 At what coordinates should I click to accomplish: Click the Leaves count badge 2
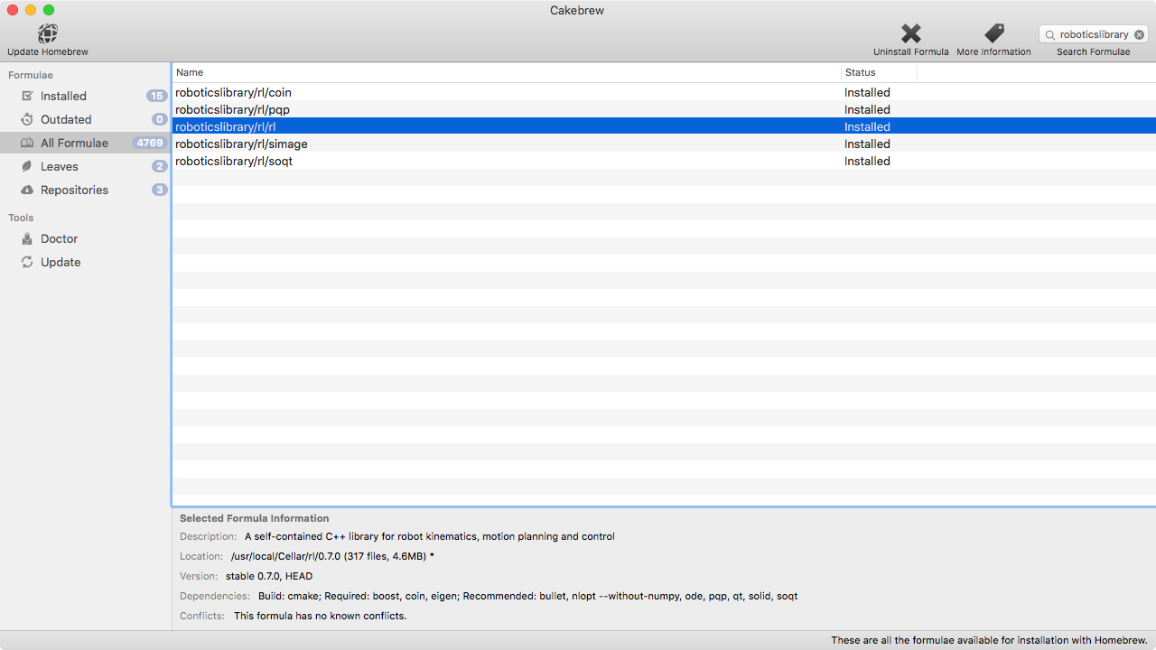(160, 166)
